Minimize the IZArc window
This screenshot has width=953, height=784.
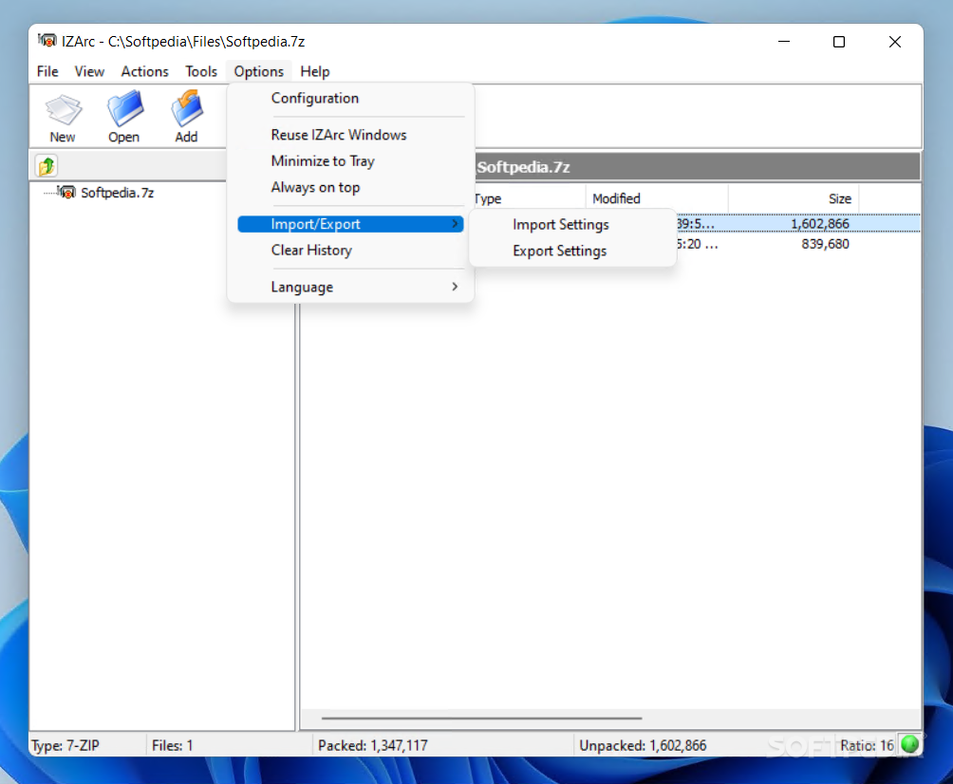(x=784, y=42)
